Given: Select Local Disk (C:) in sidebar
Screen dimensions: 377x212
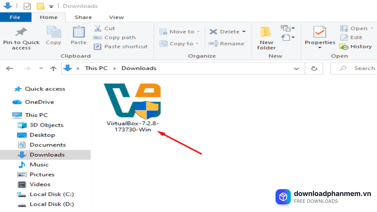Looking at the screenshot, I should (52, 194).
